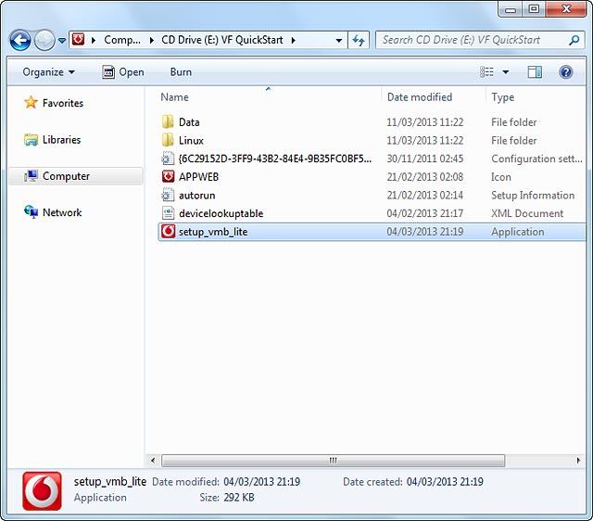593x521 pixels.
Task: Click the 21/02/2013 02:08 date cell
Action: (x=424, y=177)
